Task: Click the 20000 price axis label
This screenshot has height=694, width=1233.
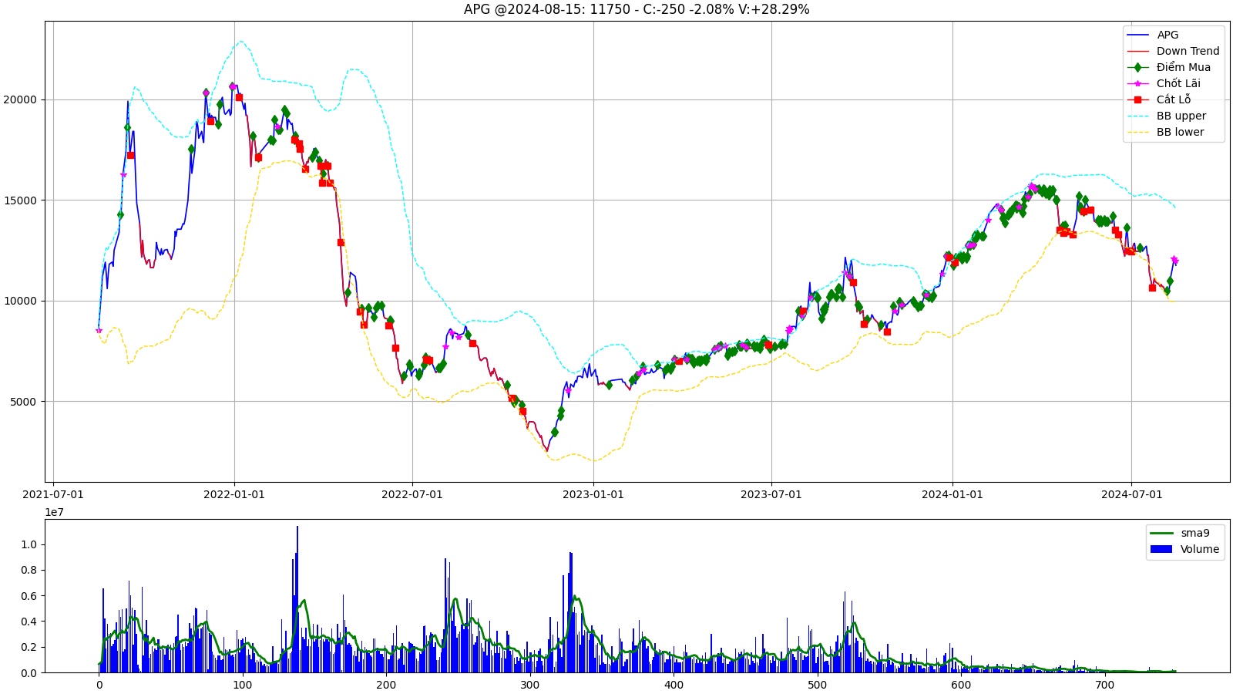Action: coord(20,99)
